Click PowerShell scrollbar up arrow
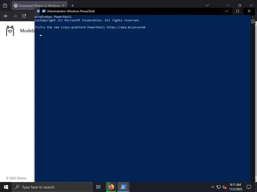The width and height of the screenshot is (257, 192). [x=253, y=17]
